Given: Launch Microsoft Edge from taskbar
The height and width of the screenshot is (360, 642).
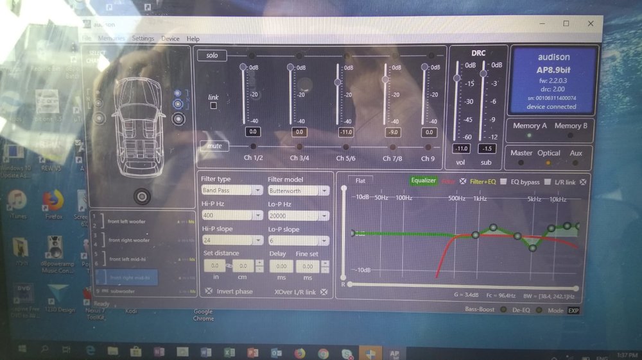Looking at the screenshot, I should [90, 350].
